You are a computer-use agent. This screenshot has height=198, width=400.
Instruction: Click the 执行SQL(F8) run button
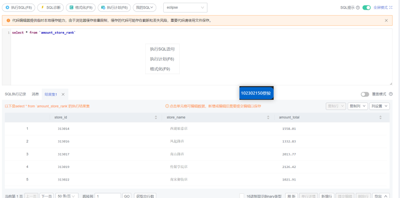(x=18, y=7)
